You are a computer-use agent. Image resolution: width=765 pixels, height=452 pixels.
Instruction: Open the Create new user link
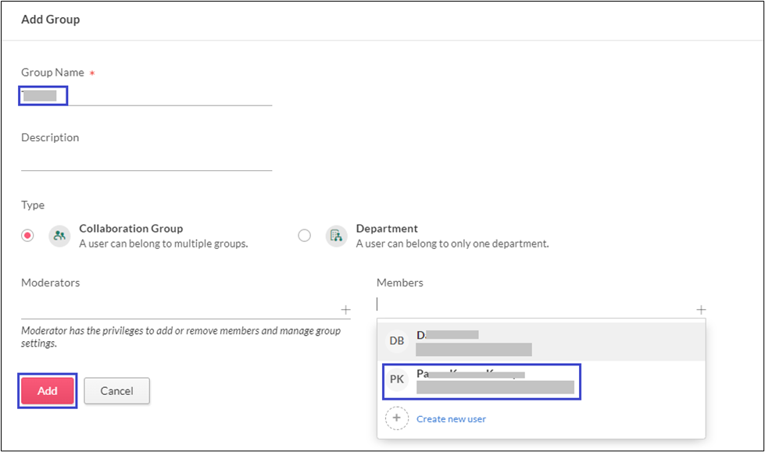pos(451,419)
